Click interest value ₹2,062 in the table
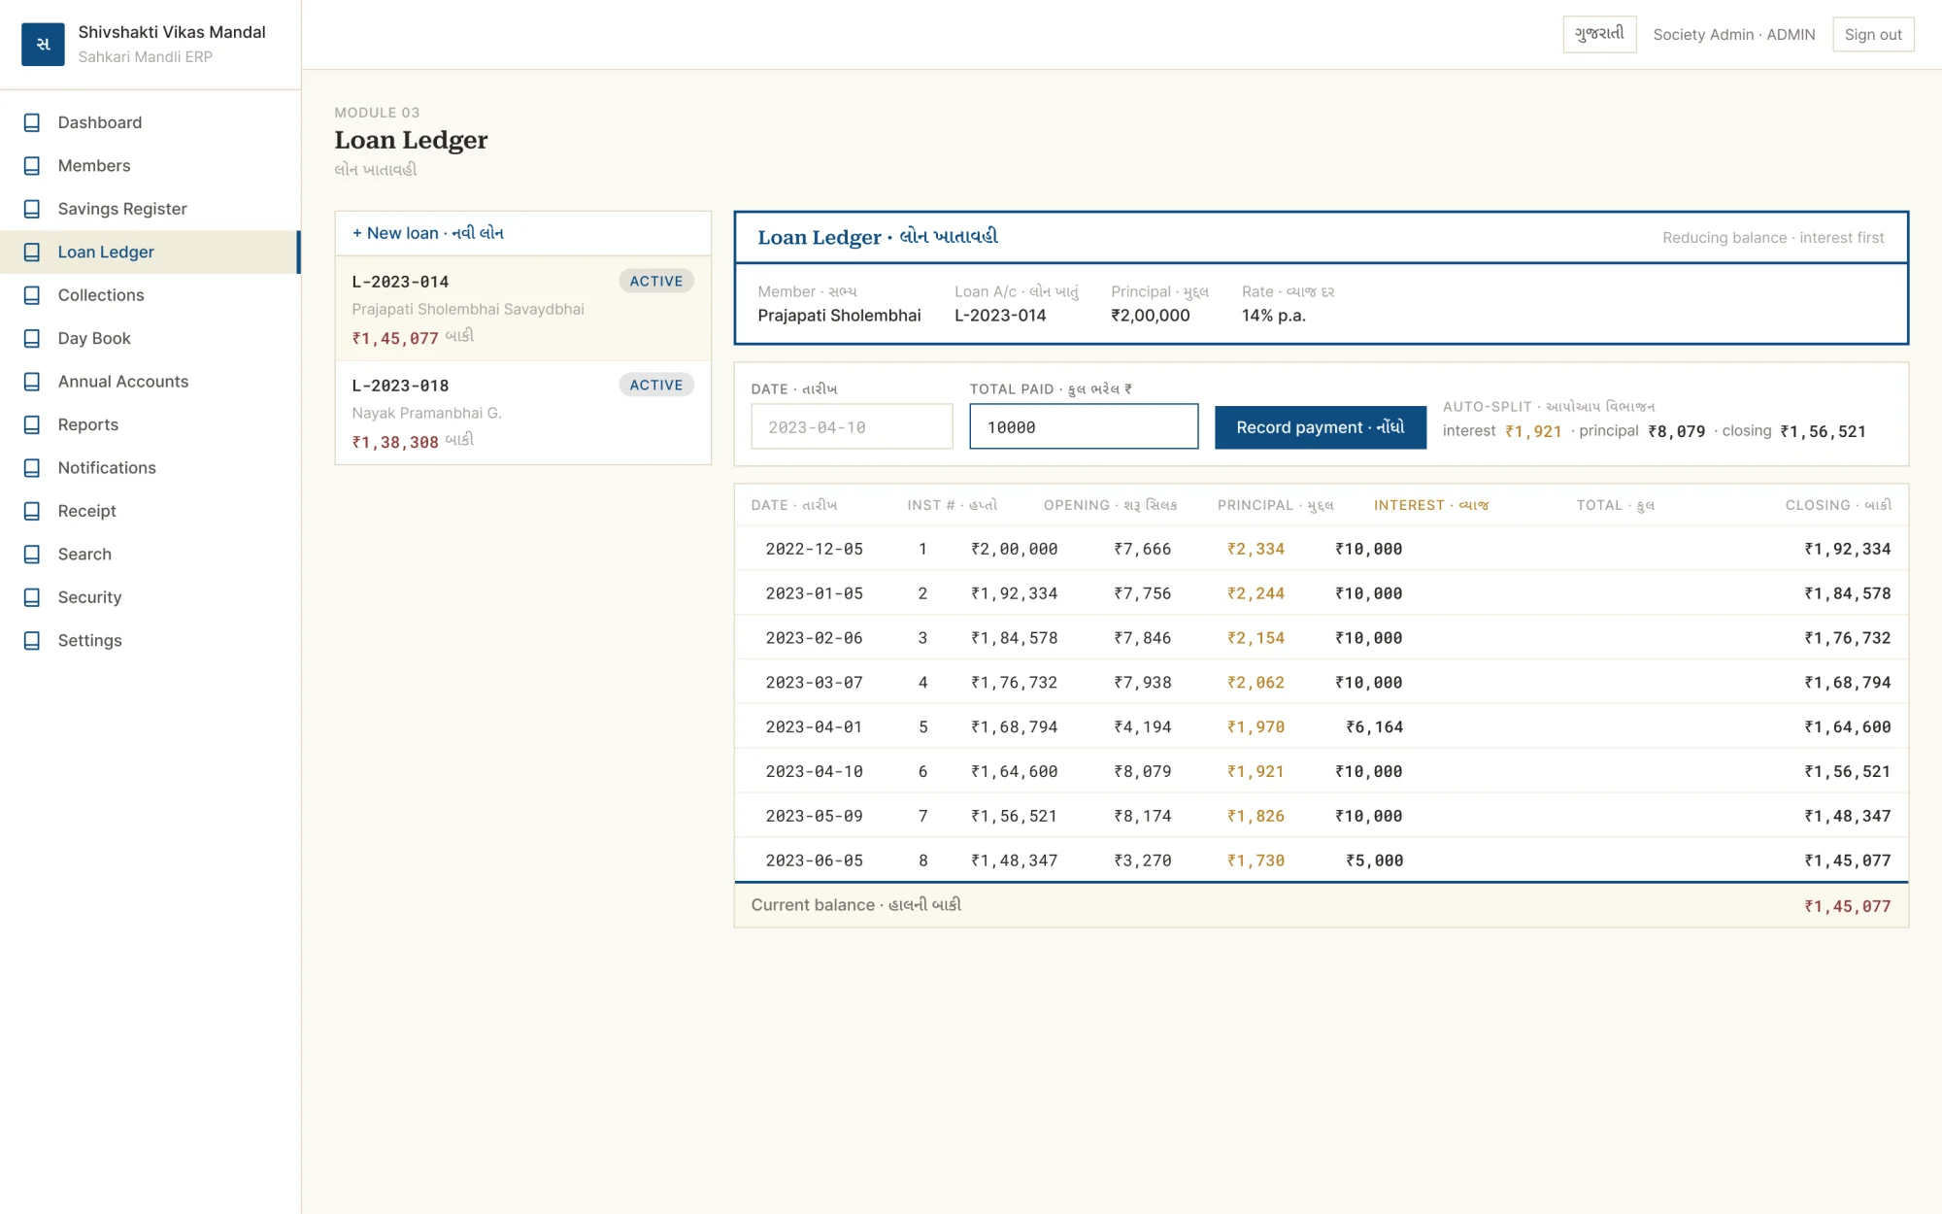1942x1214 pixels. click(x=1256, y=683)
